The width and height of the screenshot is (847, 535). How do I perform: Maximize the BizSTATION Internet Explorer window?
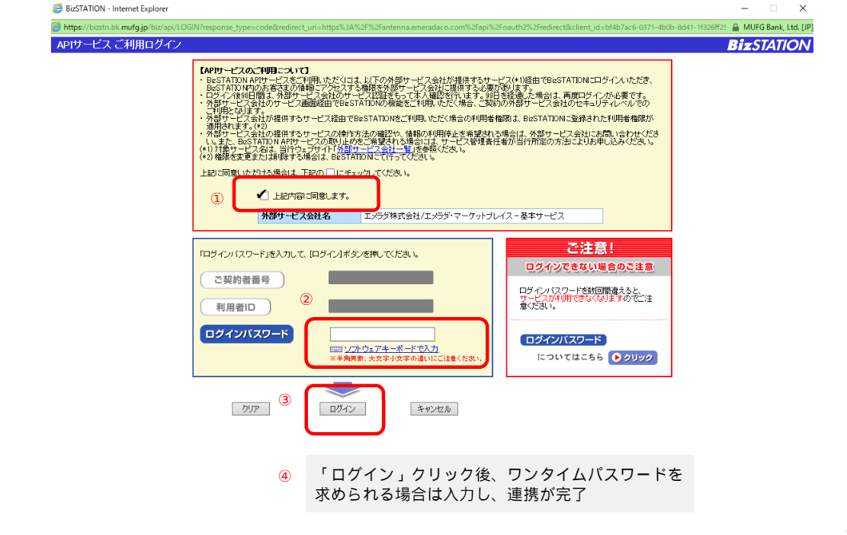pos(774,8)
